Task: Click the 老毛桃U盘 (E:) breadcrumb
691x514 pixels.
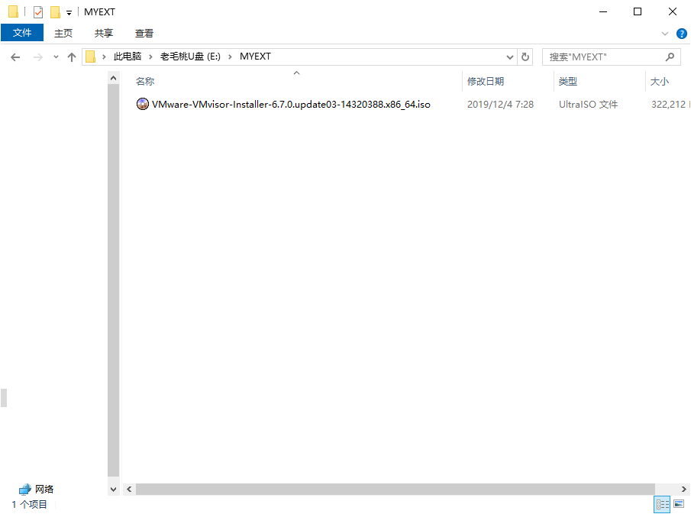Action: coord(190,57)
